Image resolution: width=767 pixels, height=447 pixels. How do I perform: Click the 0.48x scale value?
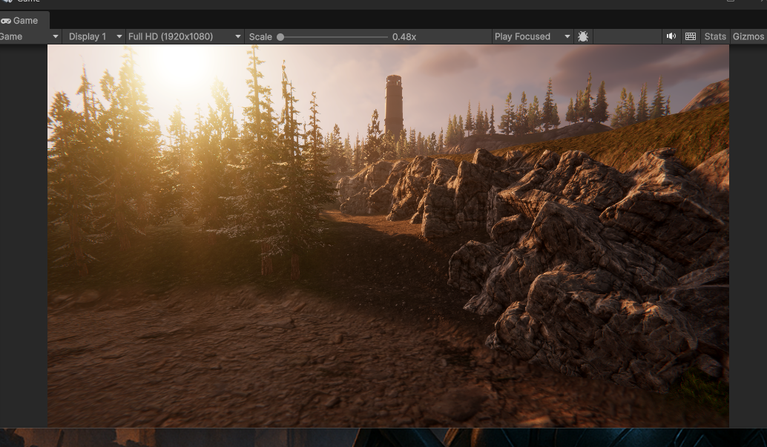(404, 36)
